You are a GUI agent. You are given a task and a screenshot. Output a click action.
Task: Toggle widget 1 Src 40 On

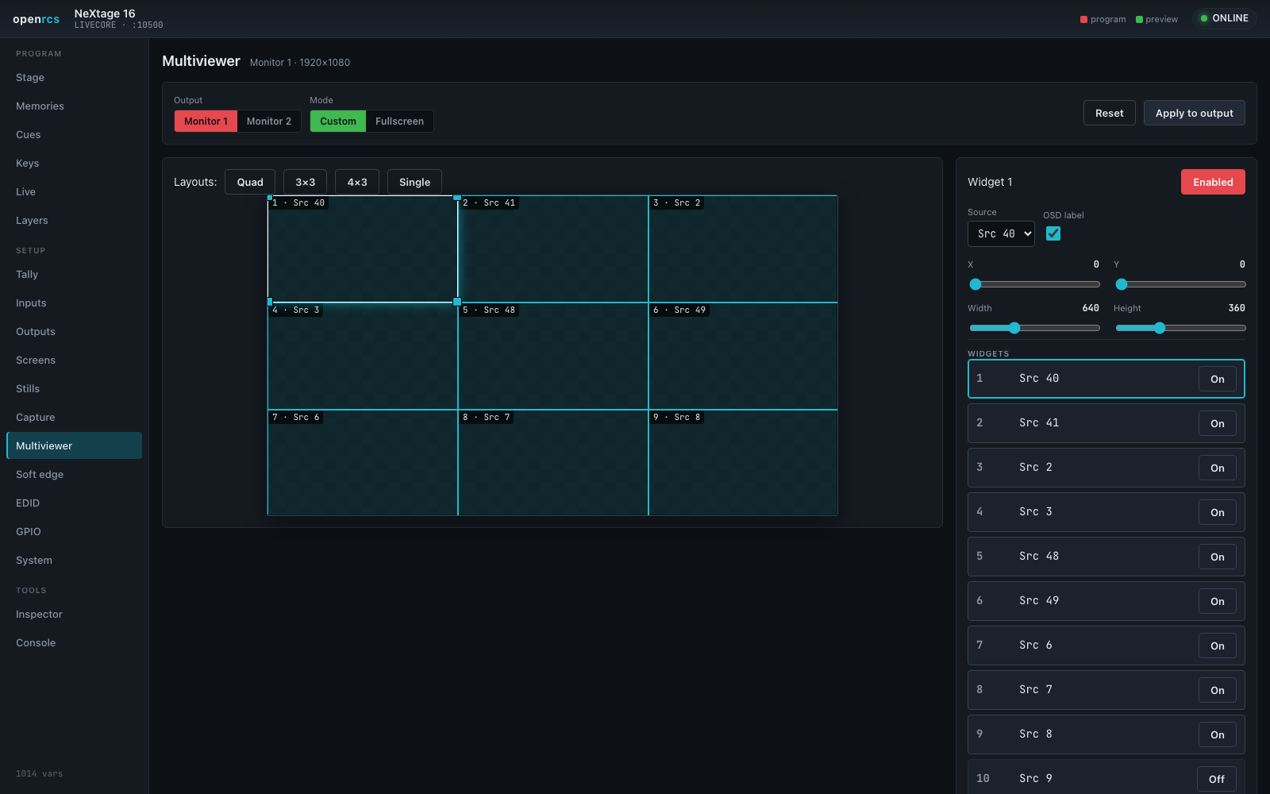(1218, 379)
